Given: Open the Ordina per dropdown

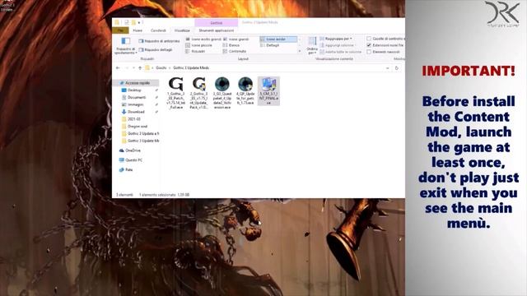Looking at the screenshot, I should tap(312, 46).
